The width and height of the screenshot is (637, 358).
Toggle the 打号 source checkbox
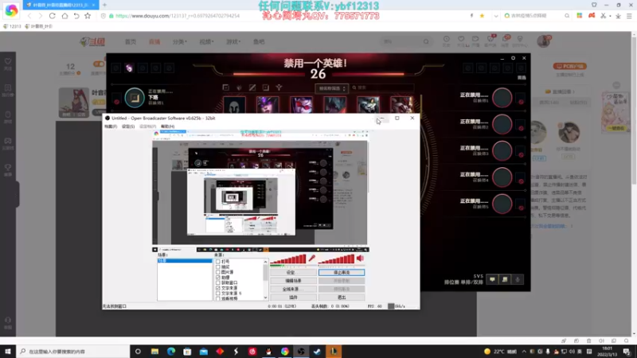pyautogui.click(x=218, y=262)
